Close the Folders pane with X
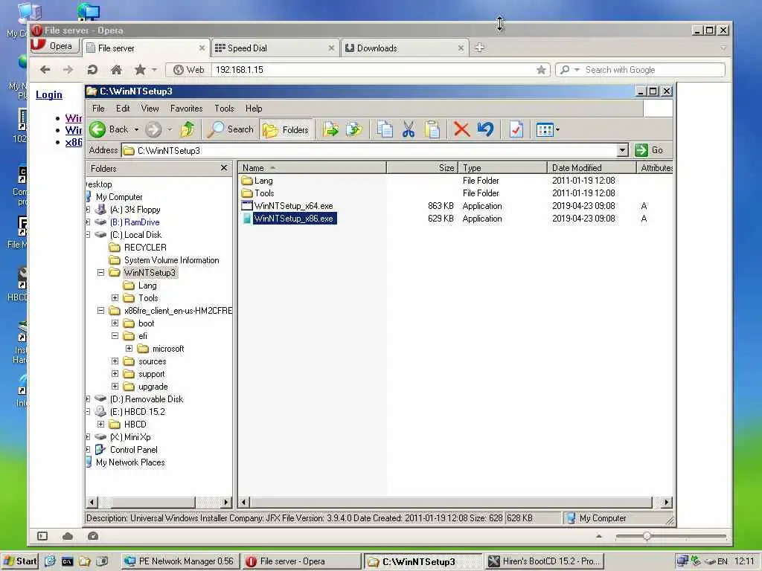Viewport: 762px width, 571px height. [223, 168]
